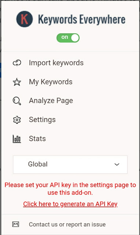Click 'Click here to generate an API Key'
Viewport: 140px width, 235px height.
click(x=70, y=204)
